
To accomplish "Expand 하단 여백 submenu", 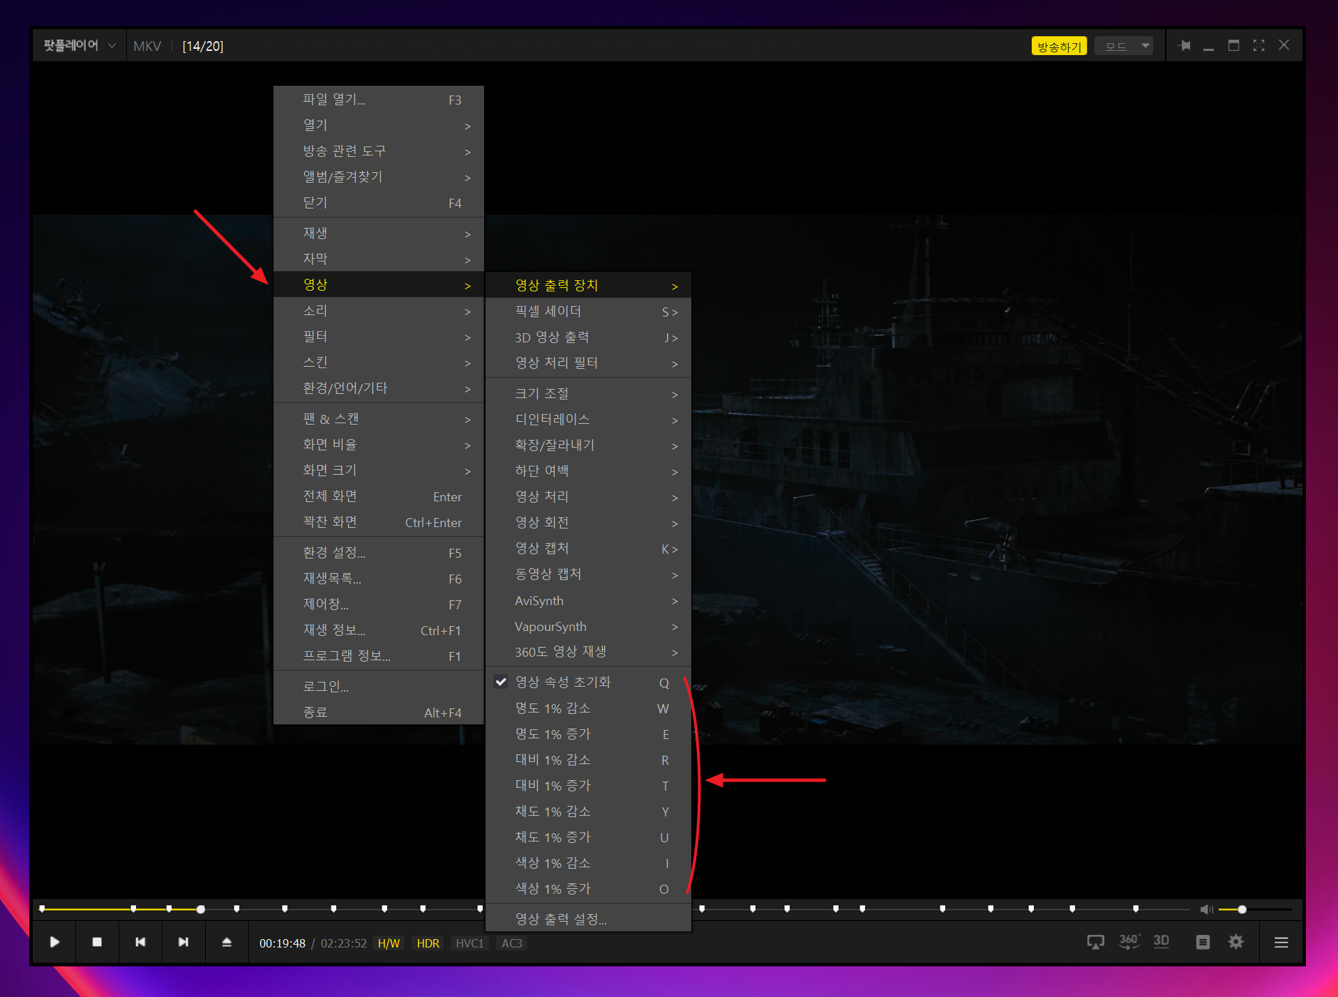I will tap(588, 471).
